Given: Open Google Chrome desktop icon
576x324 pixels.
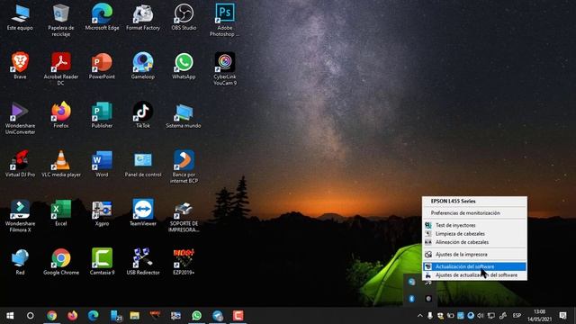Looking at the screenshot, I should (x=61, y=262).
